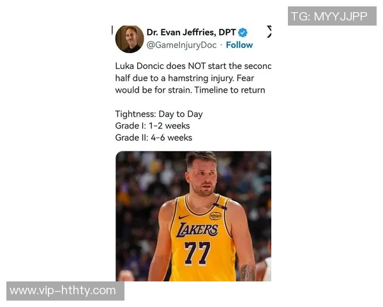Follow the @GameInjuryDoc account
The image size is (383, 307).
click(239, 45)
